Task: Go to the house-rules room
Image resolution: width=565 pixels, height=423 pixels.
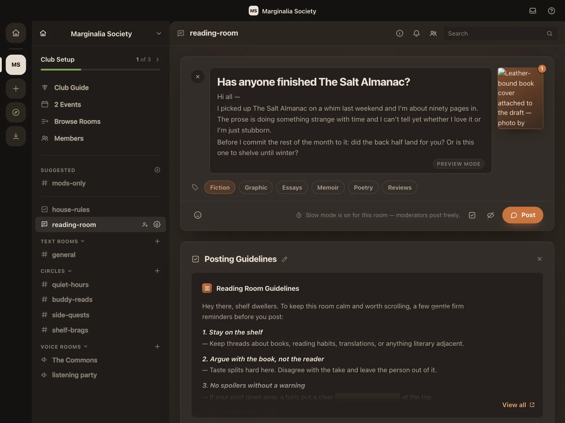Action: (101, 209)
